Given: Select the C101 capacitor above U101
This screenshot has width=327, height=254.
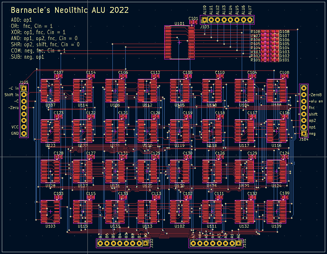Looking at the screenshot, I should (193, 22).
